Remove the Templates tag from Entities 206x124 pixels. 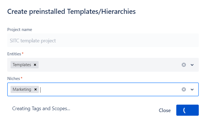[35, 65]
